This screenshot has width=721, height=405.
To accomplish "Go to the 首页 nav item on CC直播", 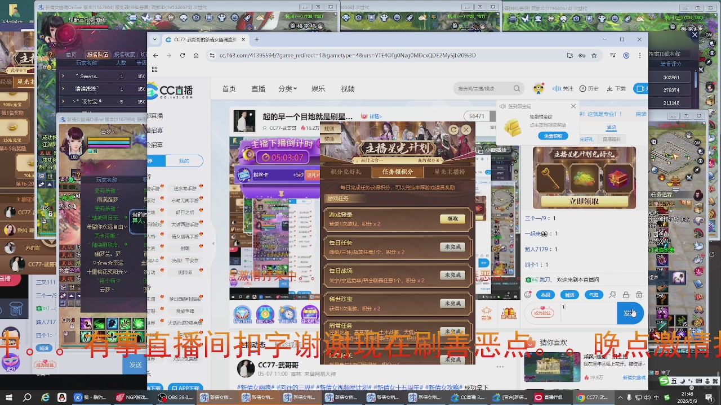I will pos(229,88).
